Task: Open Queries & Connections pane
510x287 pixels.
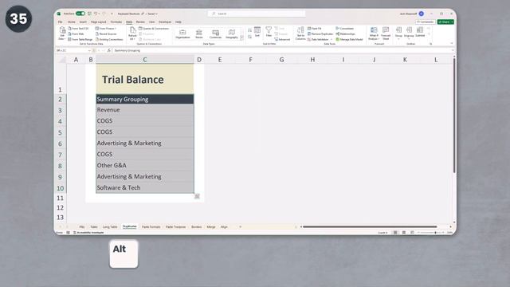Action: coord(154,29)
